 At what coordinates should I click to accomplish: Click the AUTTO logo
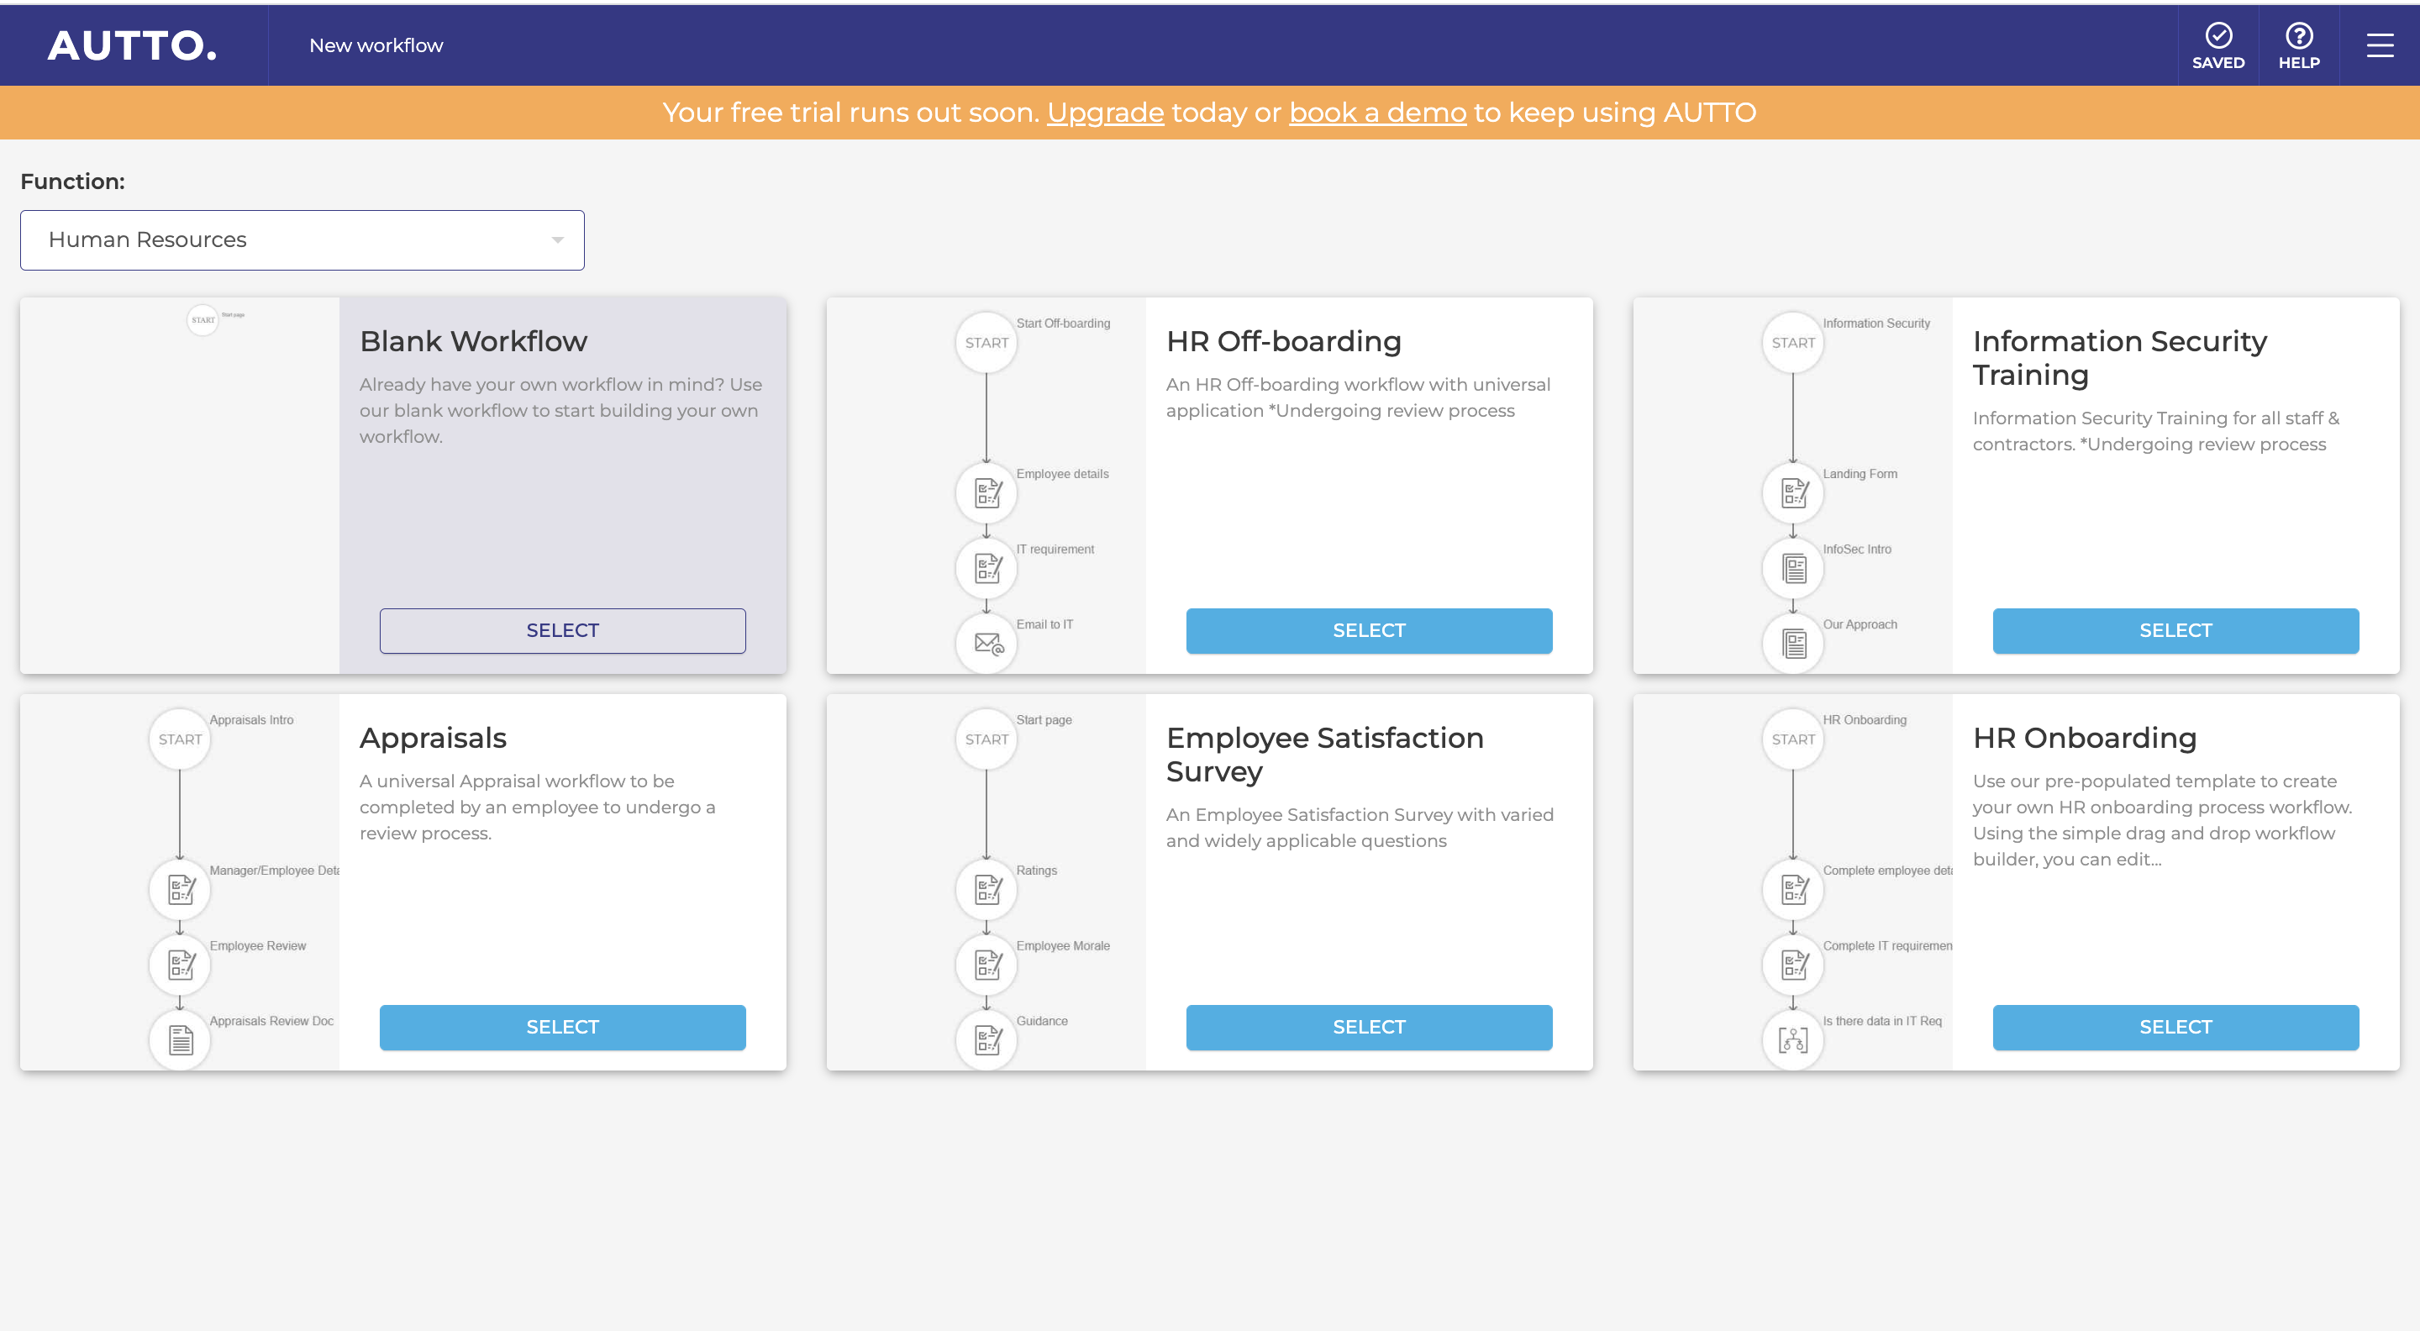tap(133, 45)
